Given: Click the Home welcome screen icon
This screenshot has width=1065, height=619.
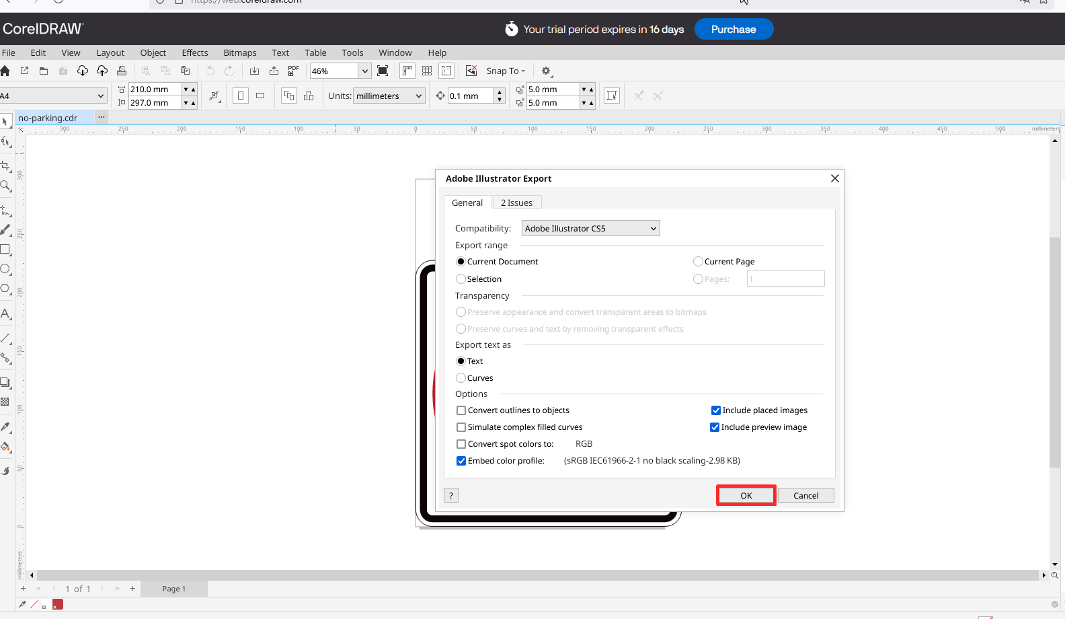Looking at the screenshot, I should click(5, 71).
